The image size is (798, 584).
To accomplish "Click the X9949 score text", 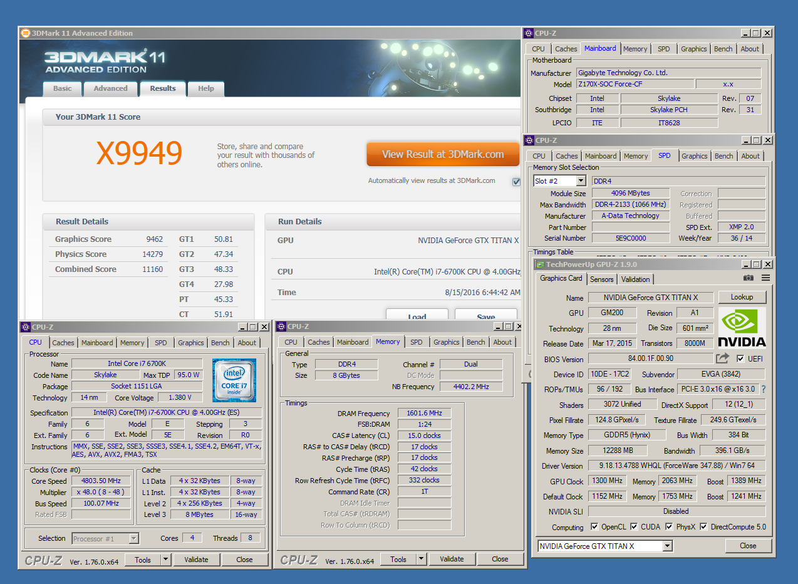I will coord(139,153).
